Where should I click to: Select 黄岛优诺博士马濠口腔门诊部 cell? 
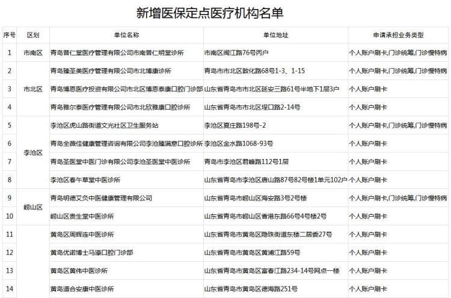(126, 252)
